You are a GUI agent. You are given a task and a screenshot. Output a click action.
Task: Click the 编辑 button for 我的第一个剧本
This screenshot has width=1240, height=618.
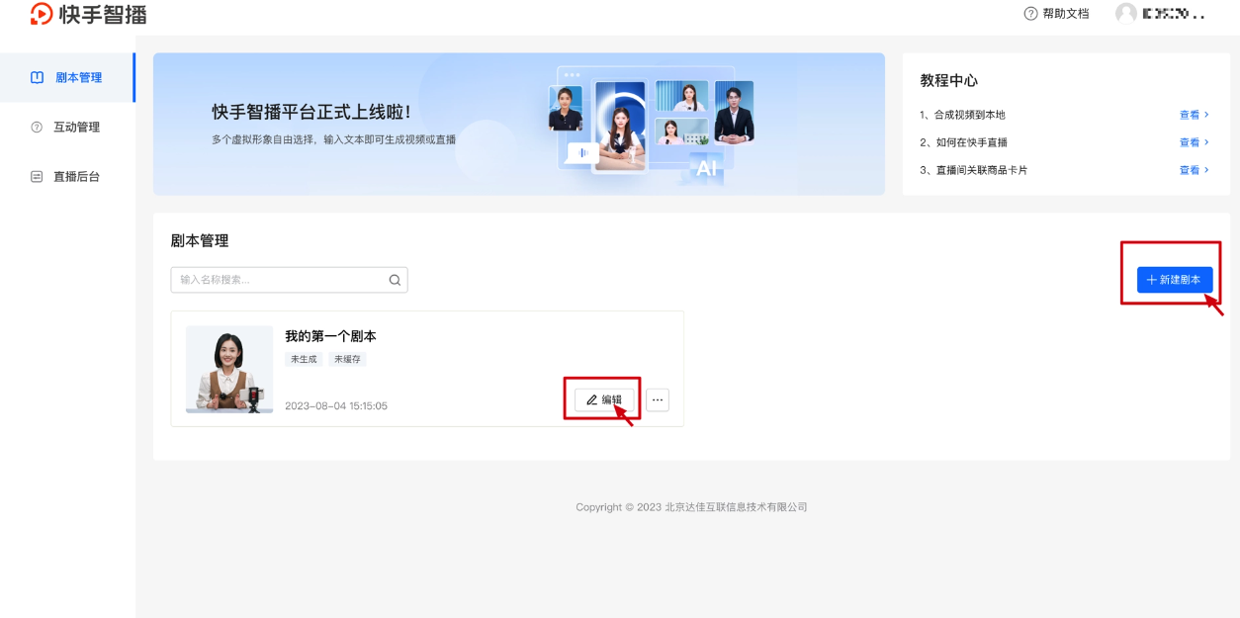[604, 399]
